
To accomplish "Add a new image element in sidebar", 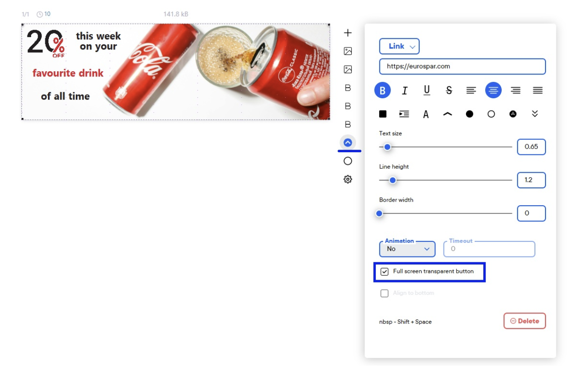I will (x=348, y=51).
